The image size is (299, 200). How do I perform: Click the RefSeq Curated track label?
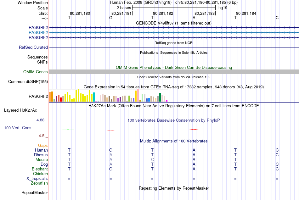coord(33,47)
